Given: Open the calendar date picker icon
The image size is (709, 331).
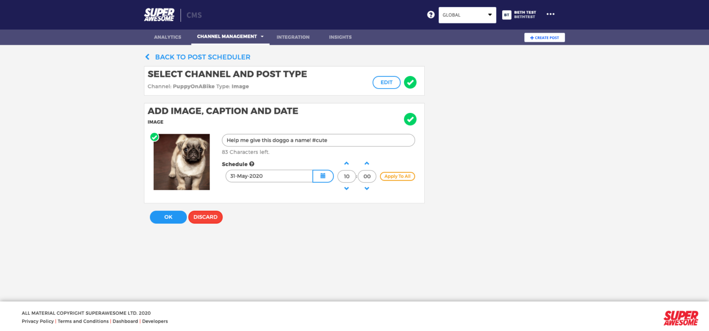Looking at the screenshot, I should coord(323,176).
